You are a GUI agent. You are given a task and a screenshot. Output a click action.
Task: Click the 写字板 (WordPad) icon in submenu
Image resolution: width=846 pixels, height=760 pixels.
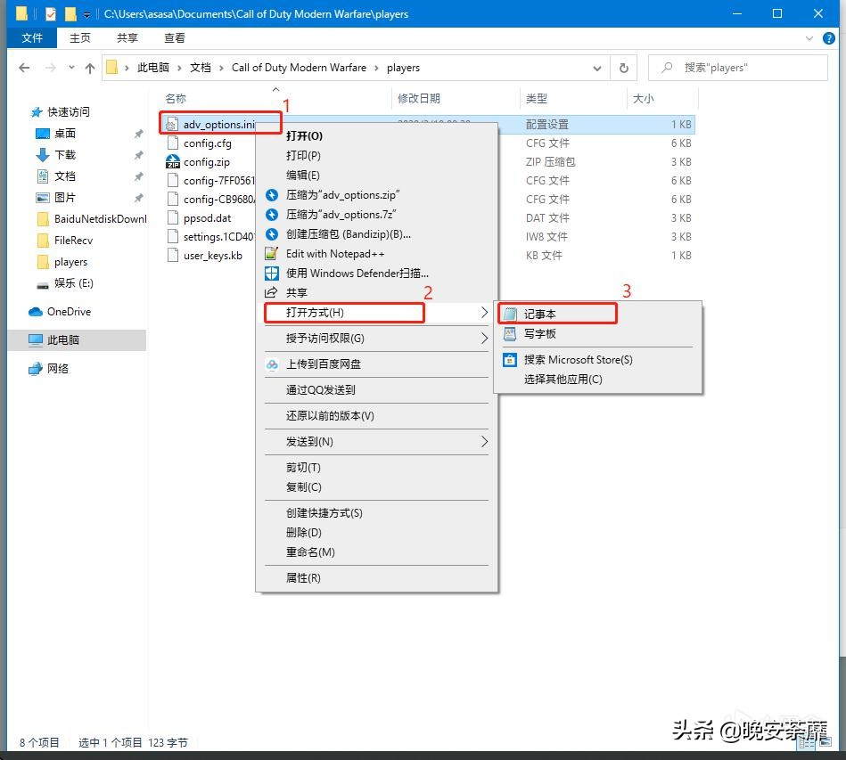point(511,333)
